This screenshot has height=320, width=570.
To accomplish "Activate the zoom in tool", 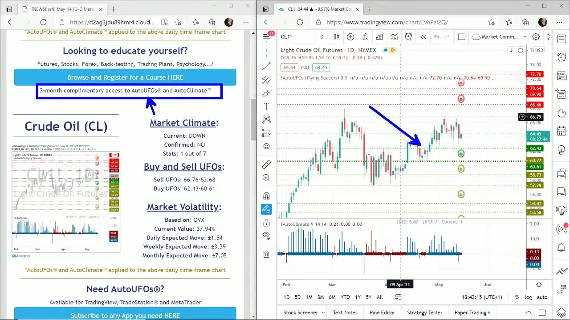I will 266,178.
